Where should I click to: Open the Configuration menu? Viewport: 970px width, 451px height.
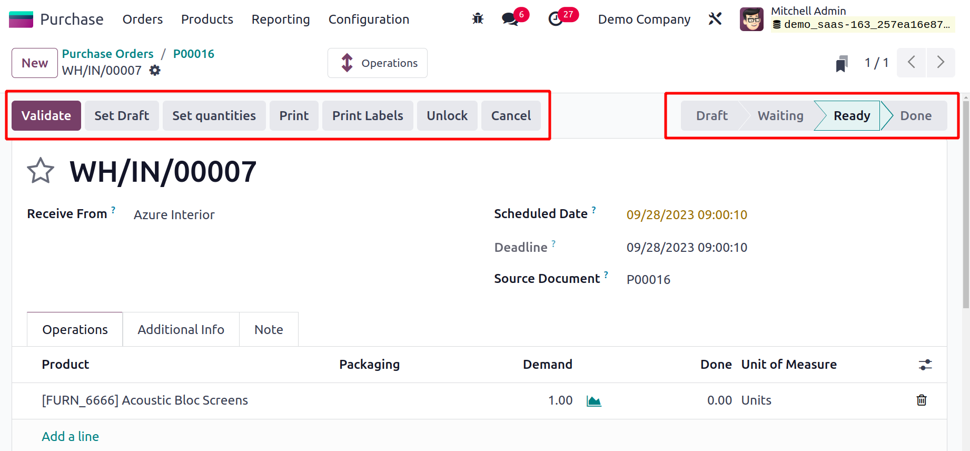pos(369,19)
